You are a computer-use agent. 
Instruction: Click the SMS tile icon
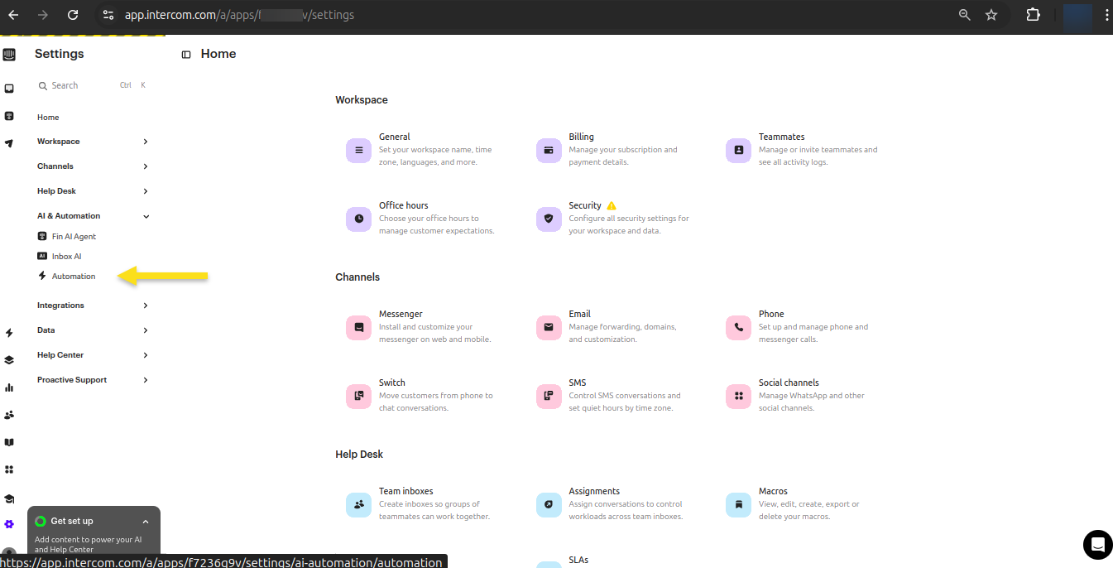[x=549, y=397]
